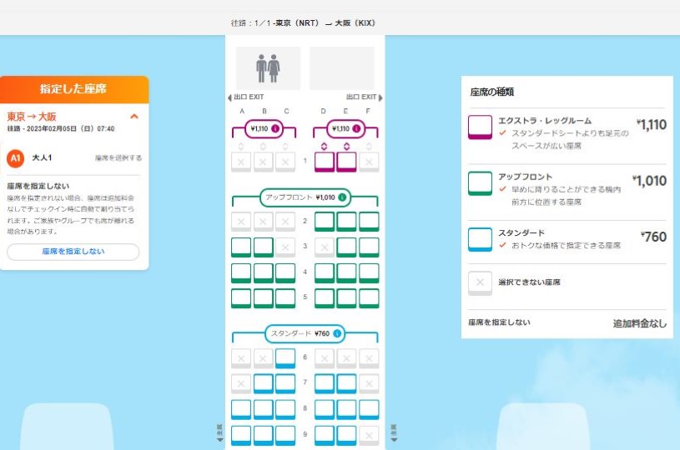Click the スタンダード legend swatch
Screen dimensions: 680x450
pos(480,239)
